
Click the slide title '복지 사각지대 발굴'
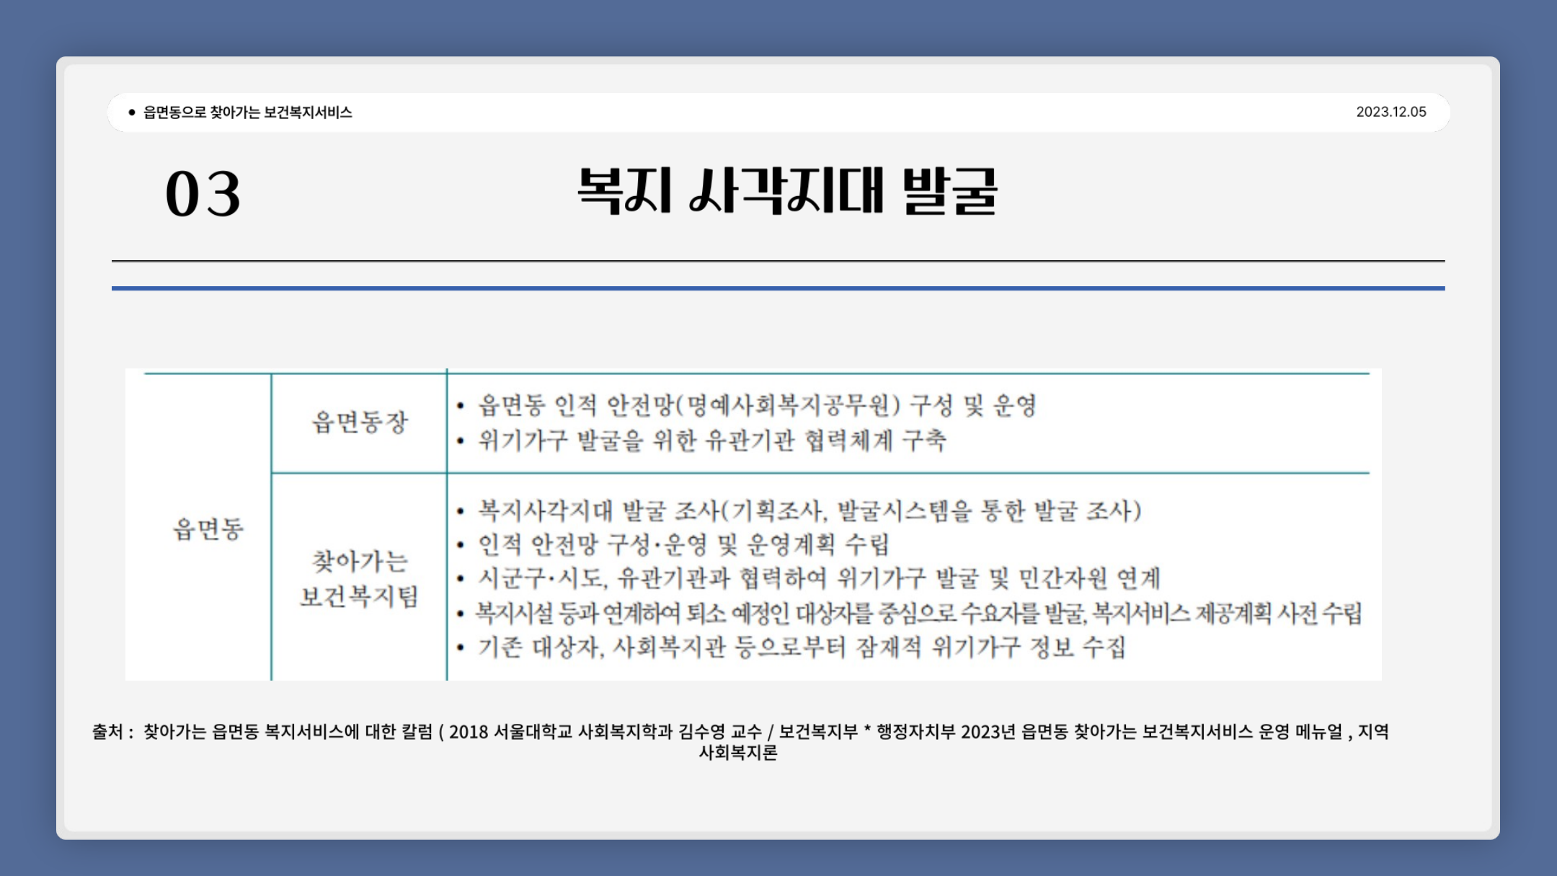[x=787, y=191]
